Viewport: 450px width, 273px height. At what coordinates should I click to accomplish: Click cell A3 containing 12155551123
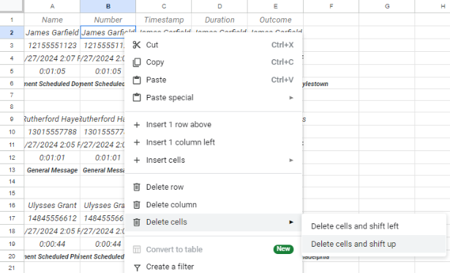(x=52, y=45)
